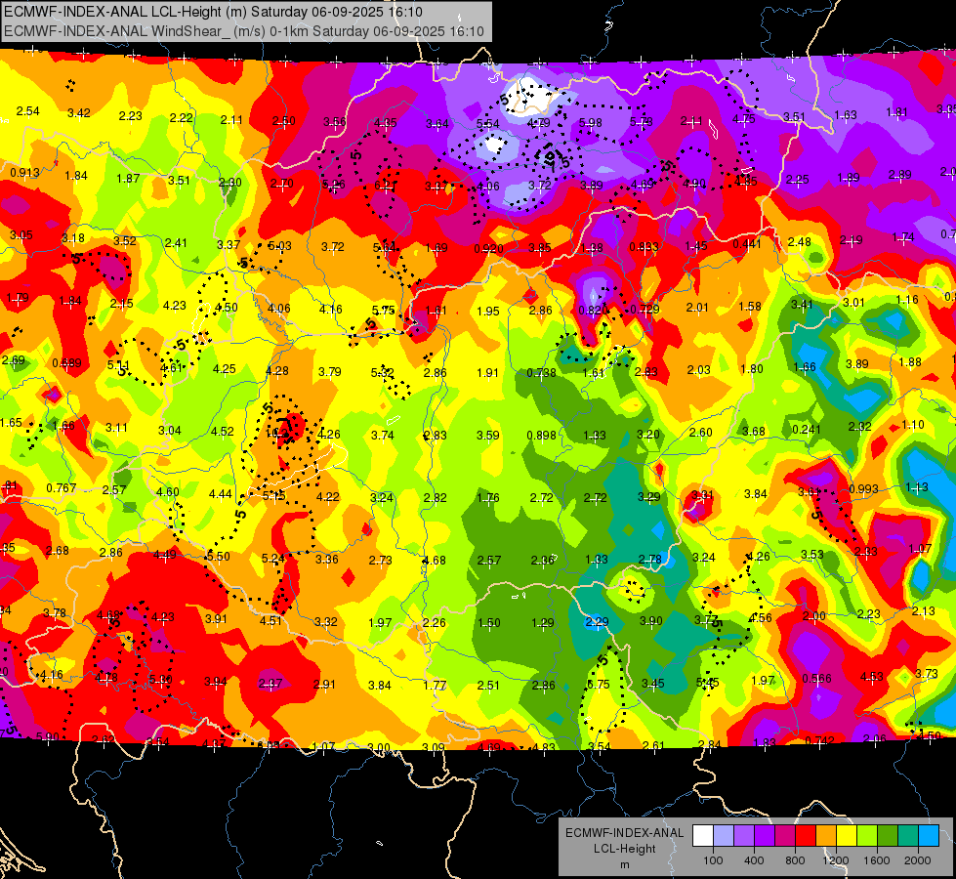Click the legend text "ECMWF-INDEX-ANAL"
956x879 pixels.
click(x=624, y=833)
